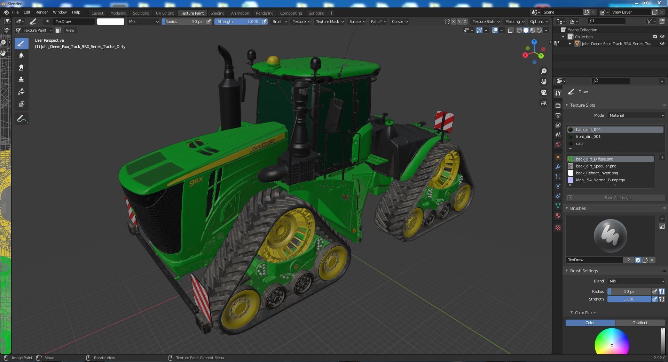Open the Tool properties tab

coord(558,93)
